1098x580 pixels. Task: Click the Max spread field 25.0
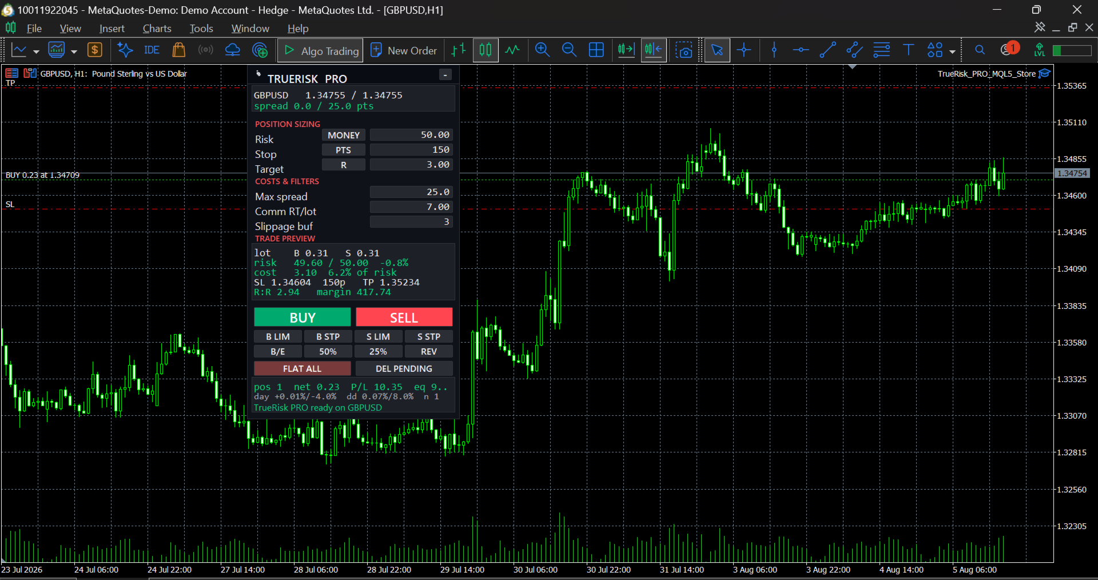click(411, 192)
